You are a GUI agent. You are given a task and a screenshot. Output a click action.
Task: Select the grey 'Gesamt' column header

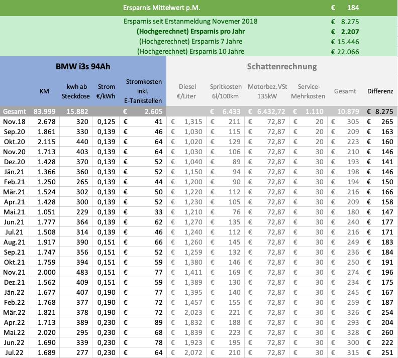click(x=345, y=91)
